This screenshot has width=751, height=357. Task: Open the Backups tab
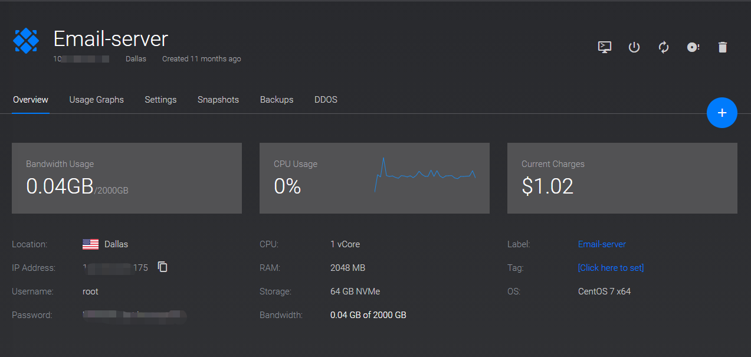click(x=277, y=100)
